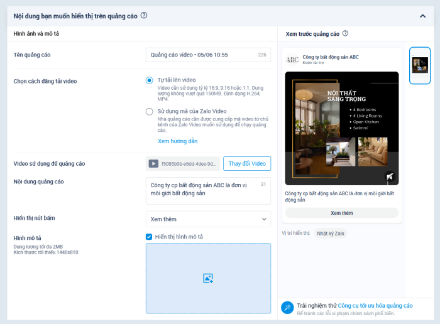Click the image upload drop zone

(x=208, y=278)
